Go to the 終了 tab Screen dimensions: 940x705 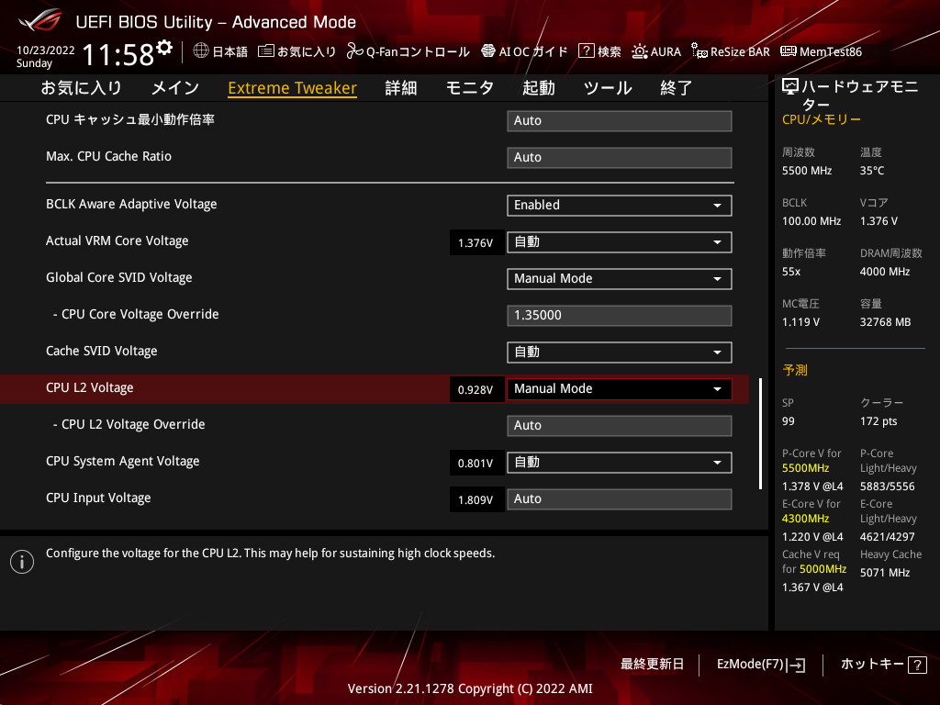point(677,88)
